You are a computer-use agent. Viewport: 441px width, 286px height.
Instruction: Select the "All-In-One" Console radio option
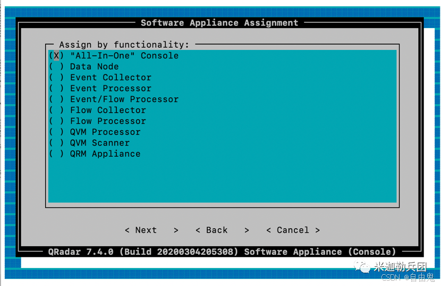click(x=114, y=55)
